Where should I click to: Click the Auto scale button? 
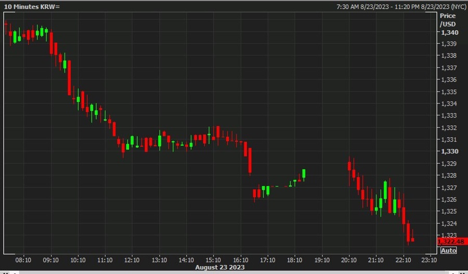point(448,251)
